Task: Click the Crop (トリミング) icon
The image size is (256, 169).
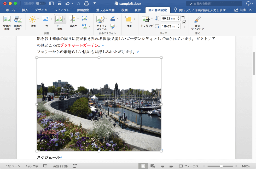Action: click(x=146, y=19)
